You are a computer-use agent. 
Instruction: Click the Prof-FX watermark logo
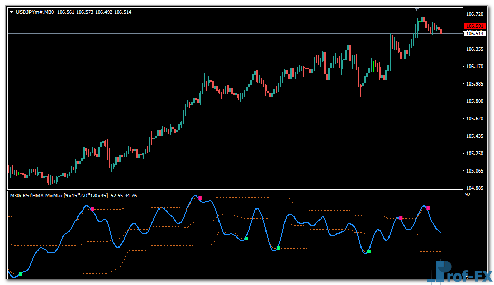(459, 272)
